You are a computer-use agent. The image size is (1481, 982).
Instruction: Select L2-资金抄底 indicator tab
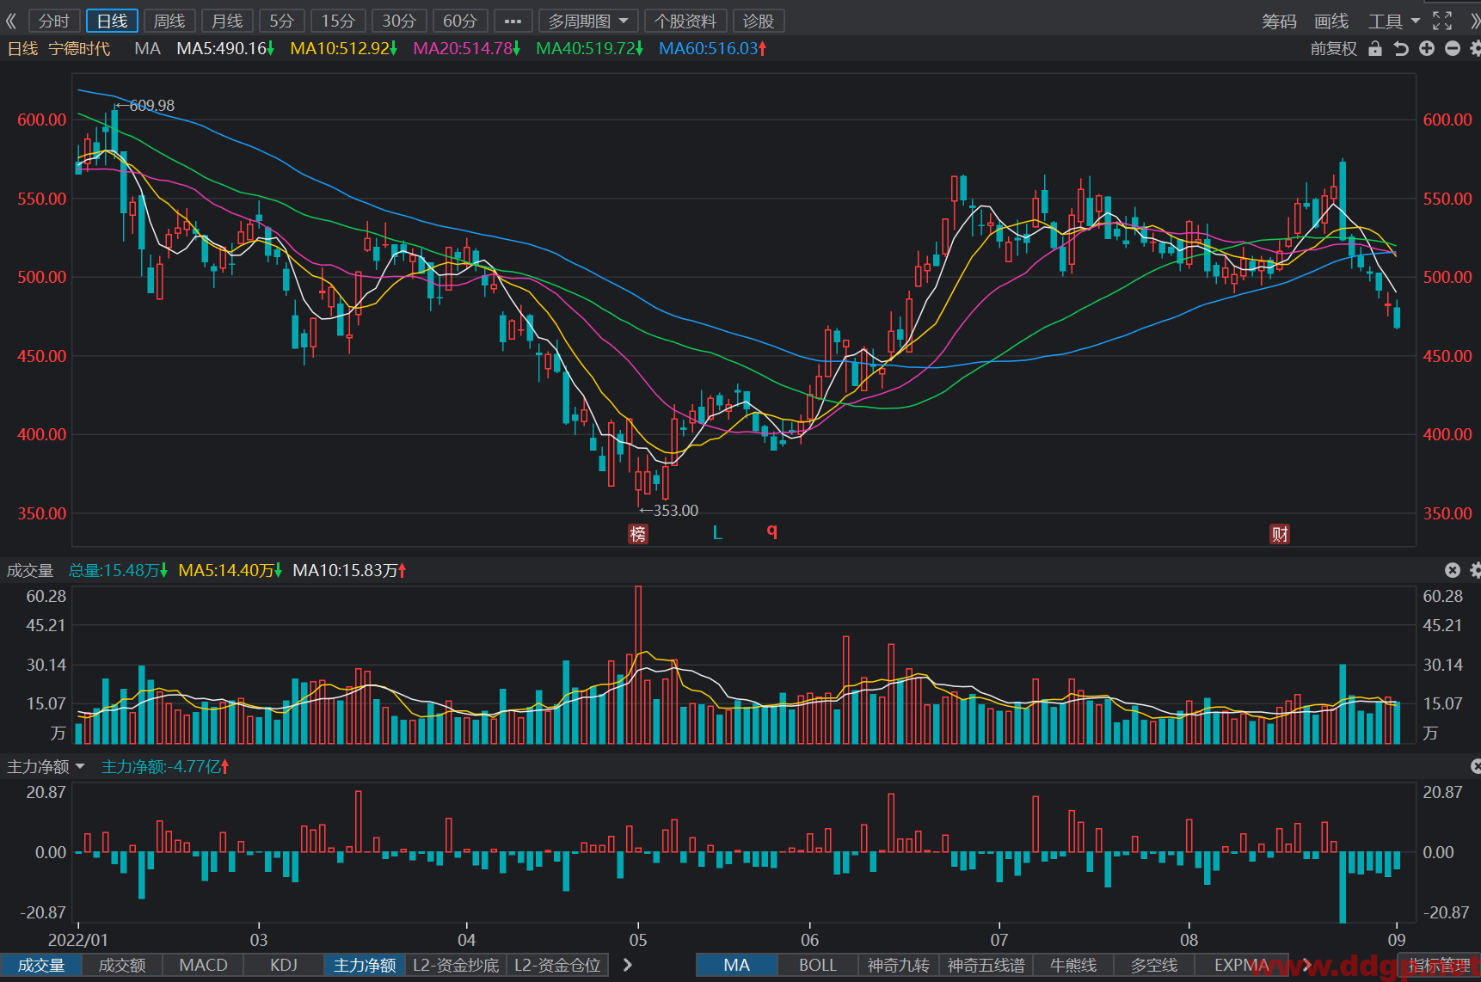pos(456,965)
